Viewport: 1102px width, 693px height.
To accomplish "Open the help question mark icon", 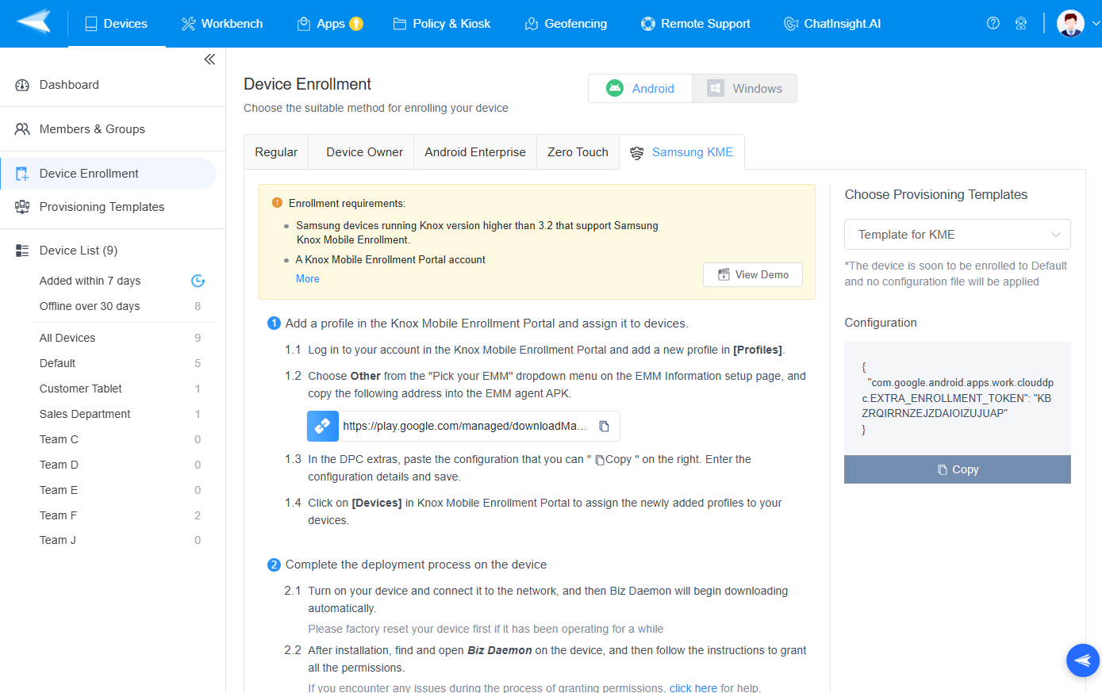I will [x=993, y=23].
